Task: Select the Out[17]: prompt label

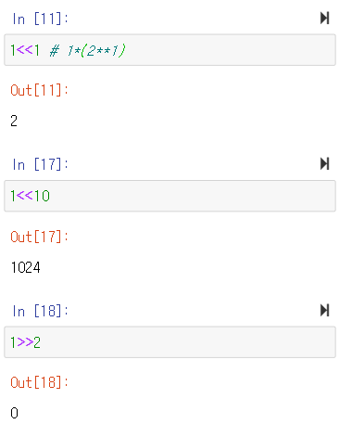Action: tap(39, 237)
